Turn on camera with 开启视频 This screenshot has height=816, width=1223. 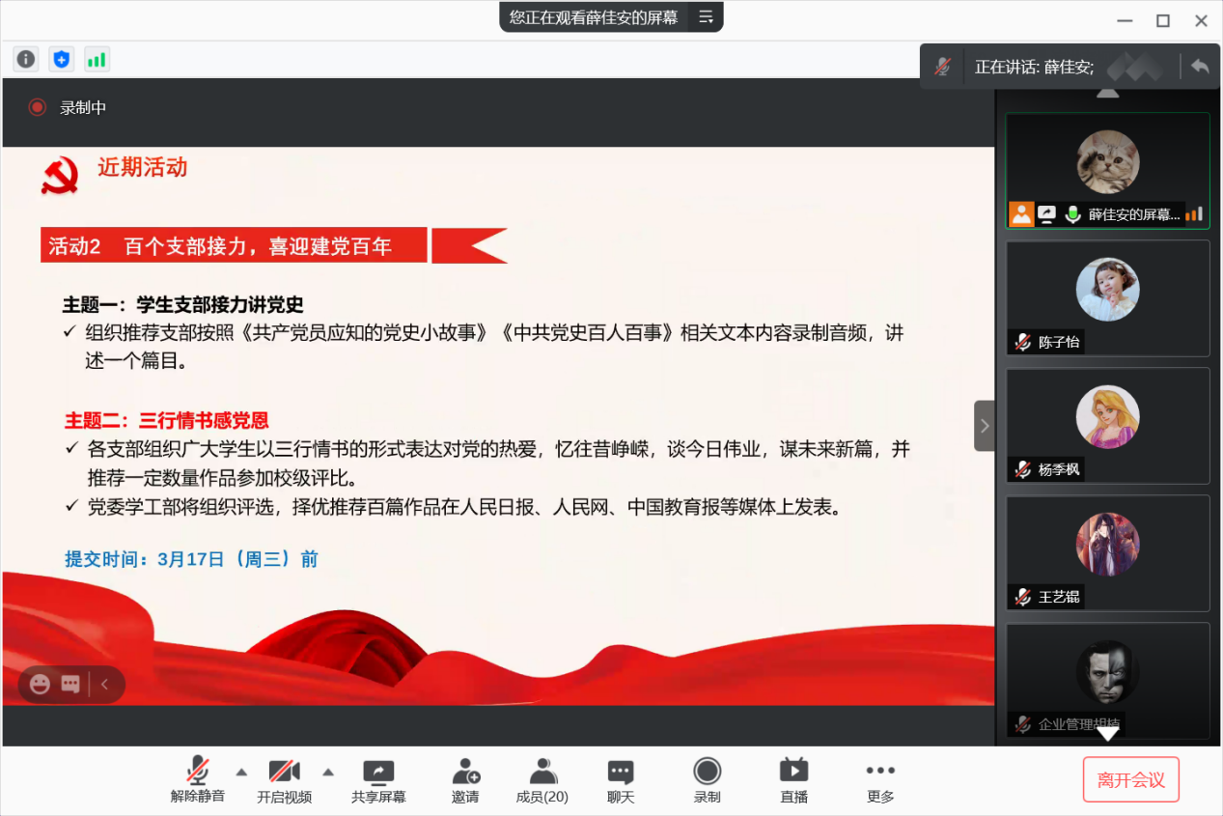click(x=284, y=780)
